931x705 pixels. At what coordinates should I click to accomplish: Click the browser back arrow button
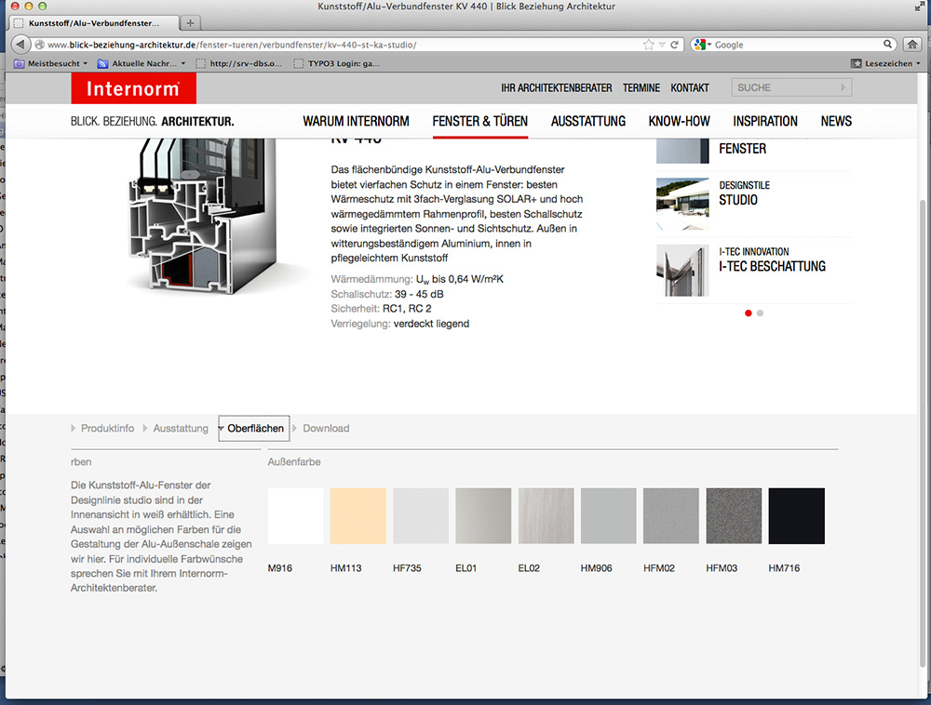pyautogui.click(x=20, y=45)
